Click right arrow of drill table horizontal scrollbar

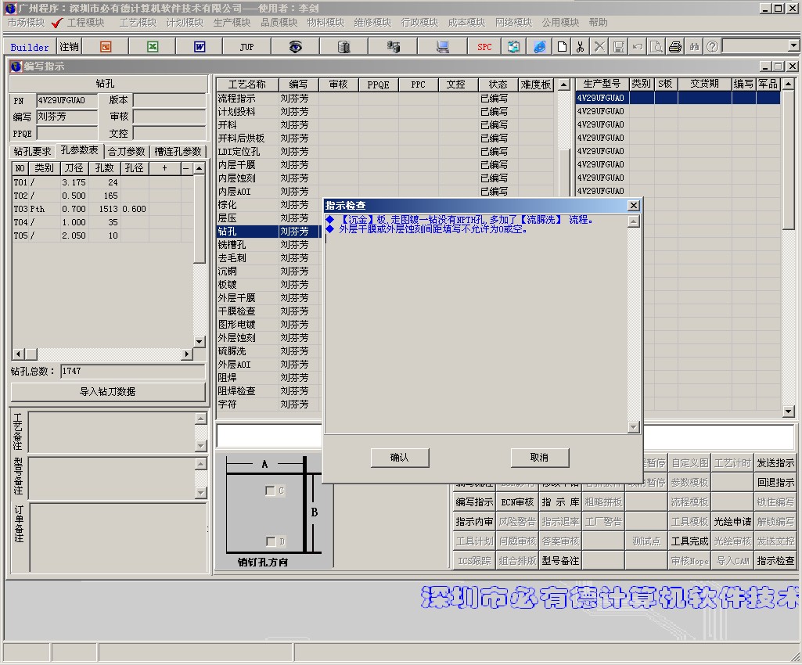coord(187,354)
